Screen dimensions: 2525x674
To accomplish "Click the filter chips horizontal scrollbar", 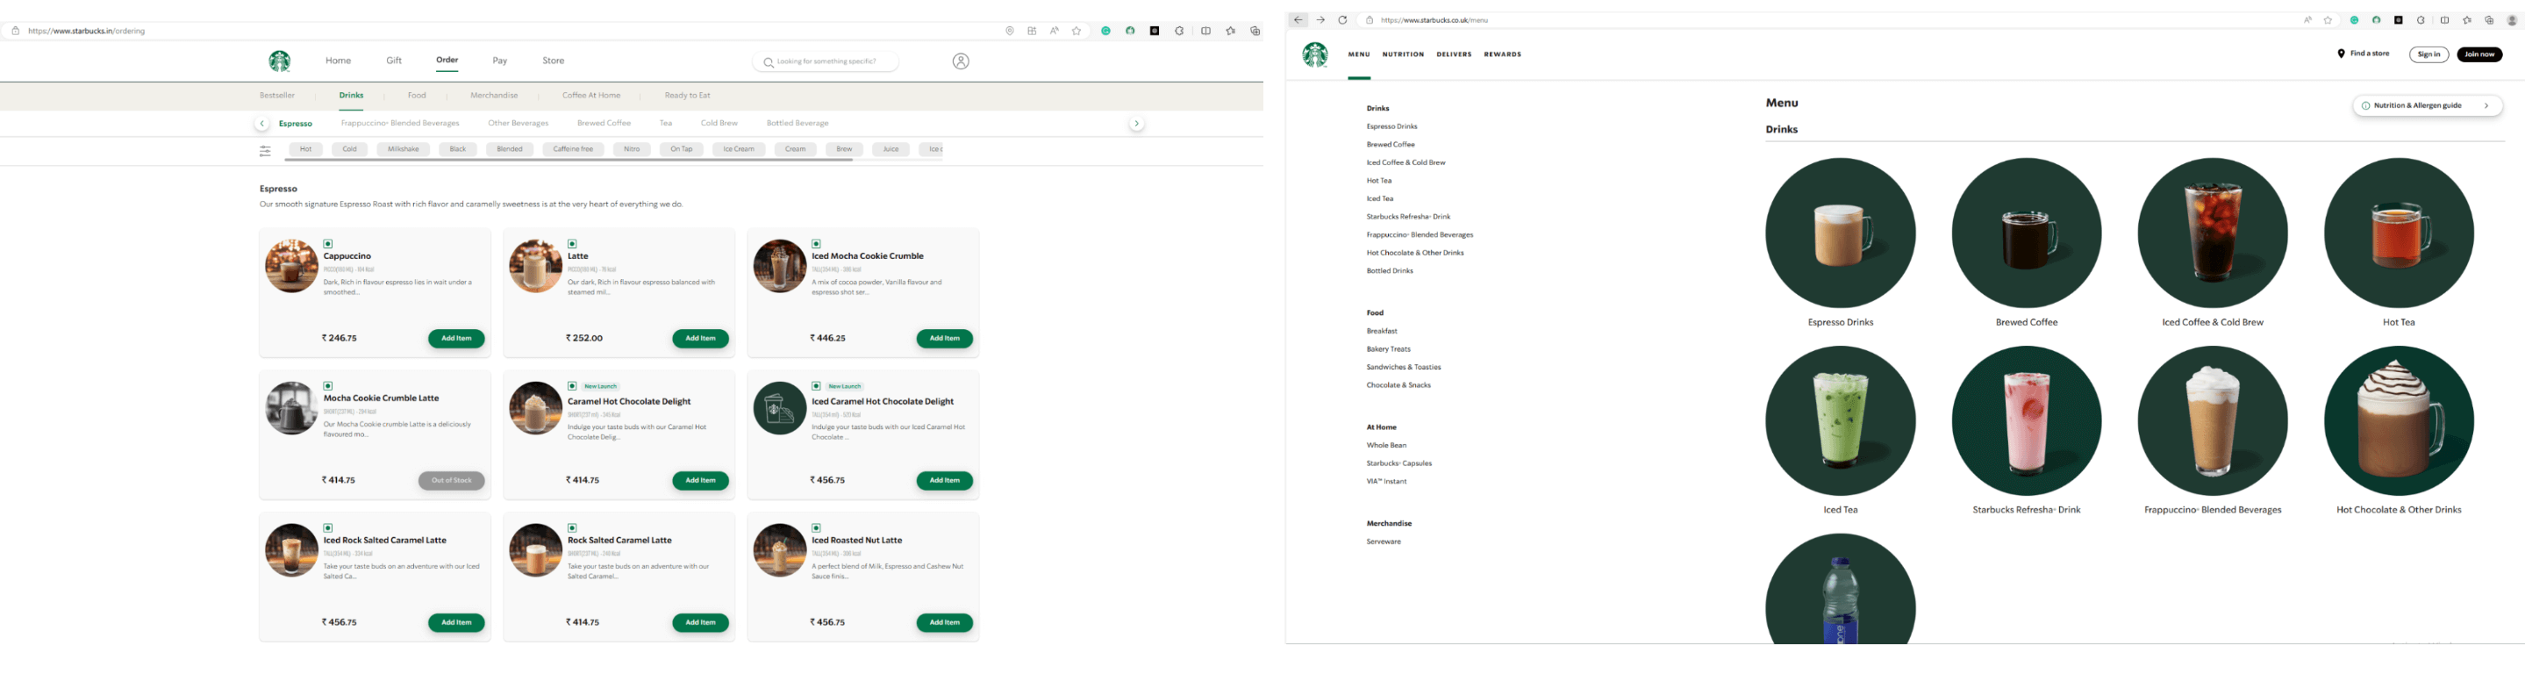I will pyautogui.click(x=569, y=160).
